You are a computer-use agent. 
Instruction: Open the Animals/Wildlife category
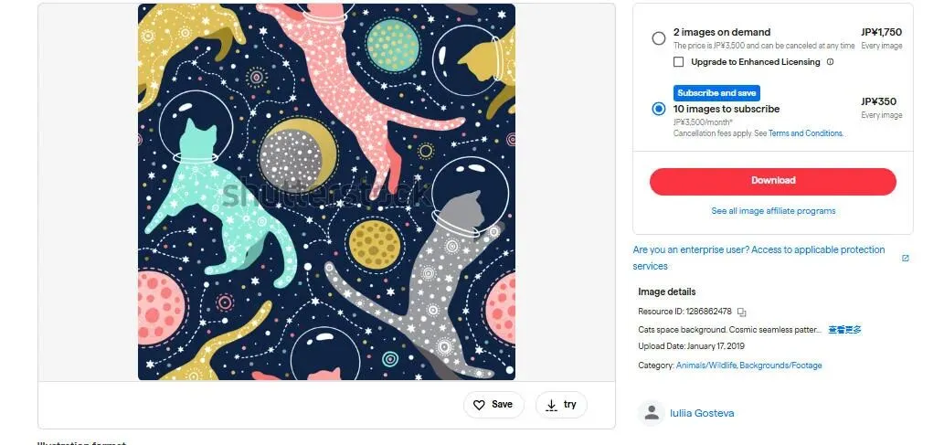coord(705,366)
